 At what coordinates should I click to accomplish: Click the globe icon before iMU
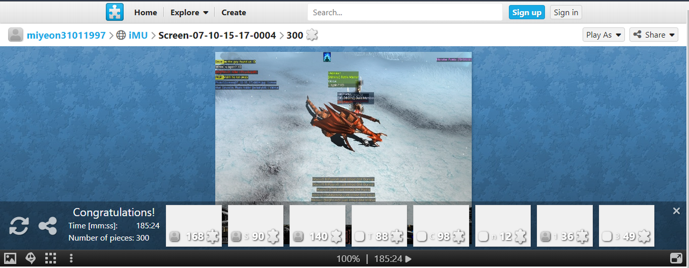click(121, 35)
